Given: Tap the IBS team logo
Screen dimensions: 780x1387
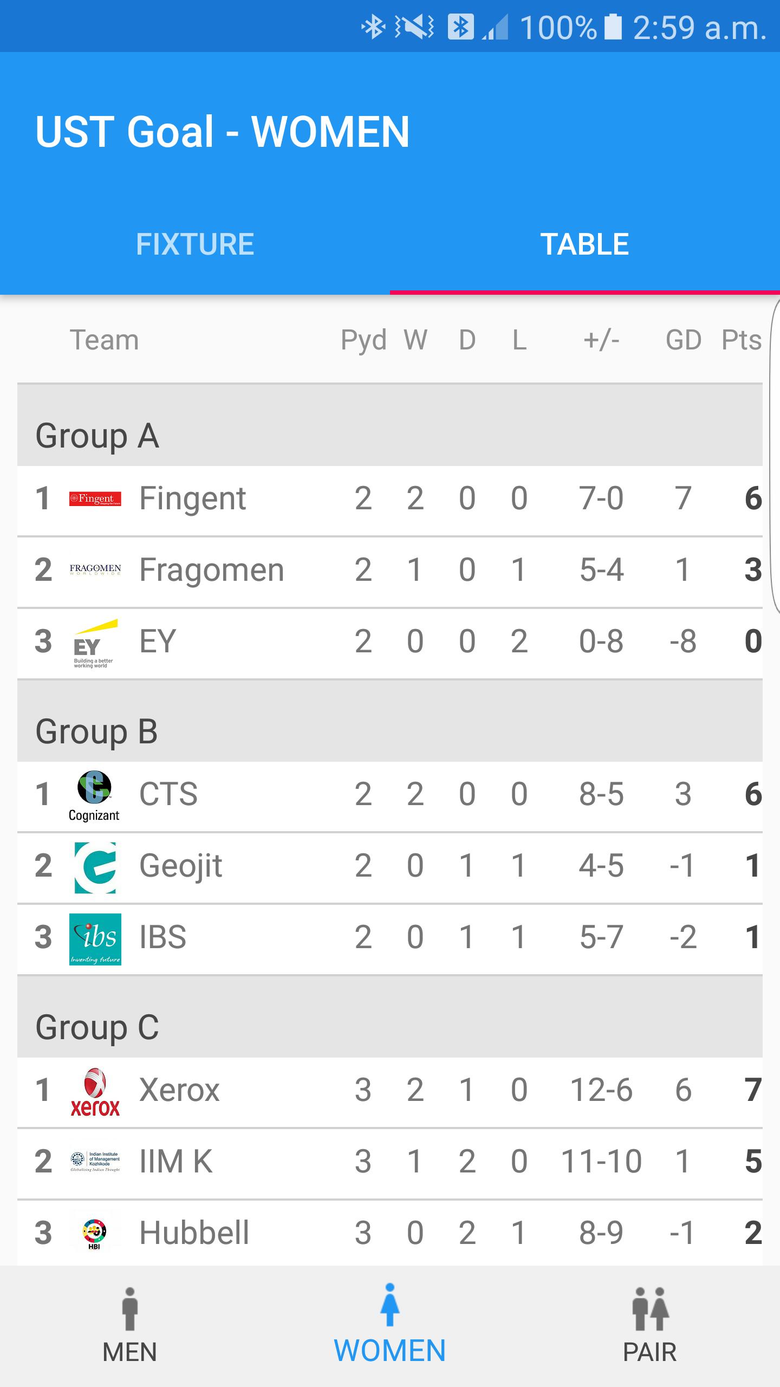Looking at the screenshot, I should point(95,939).
